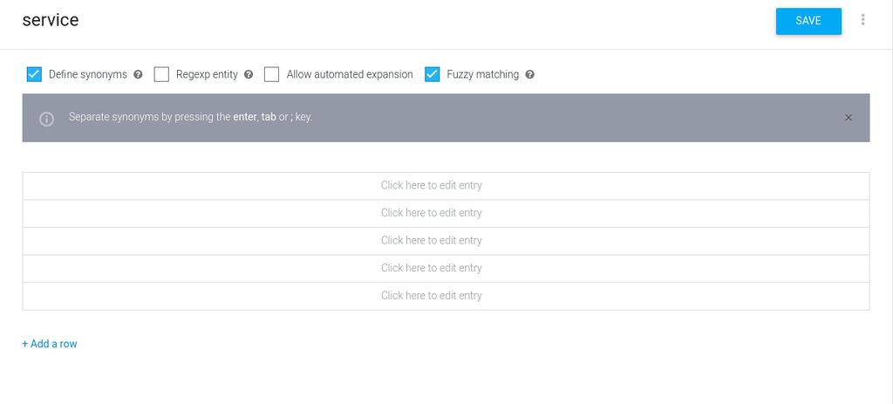
Task: Click the 'Separate synonyms by pressing' banner text
Action: (x=190, y=117)
